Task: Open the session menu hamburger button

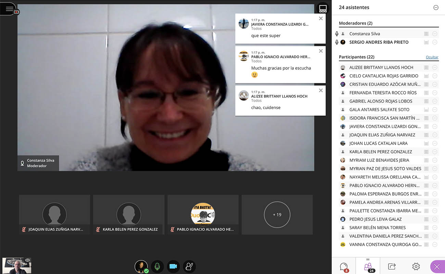Action: tap(9, 9)
